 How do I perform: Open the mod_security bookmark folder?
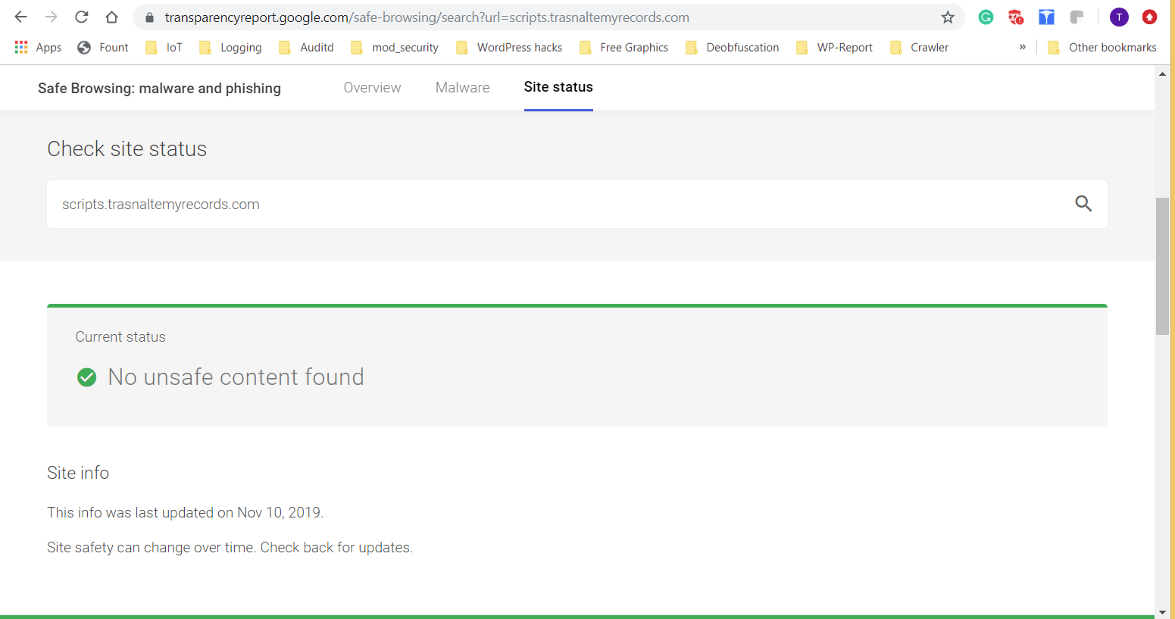click(x=395, y=47)
